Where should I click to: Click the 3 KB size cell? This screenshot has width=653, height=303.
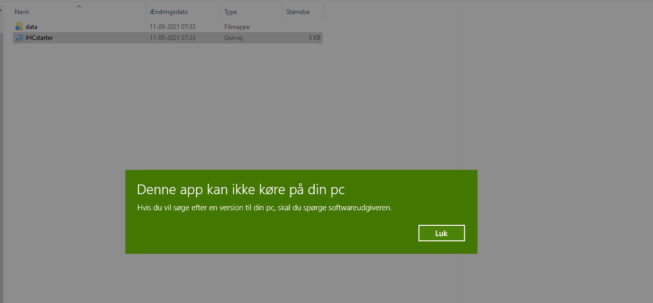pyautogui.click(x=314, y=38)
